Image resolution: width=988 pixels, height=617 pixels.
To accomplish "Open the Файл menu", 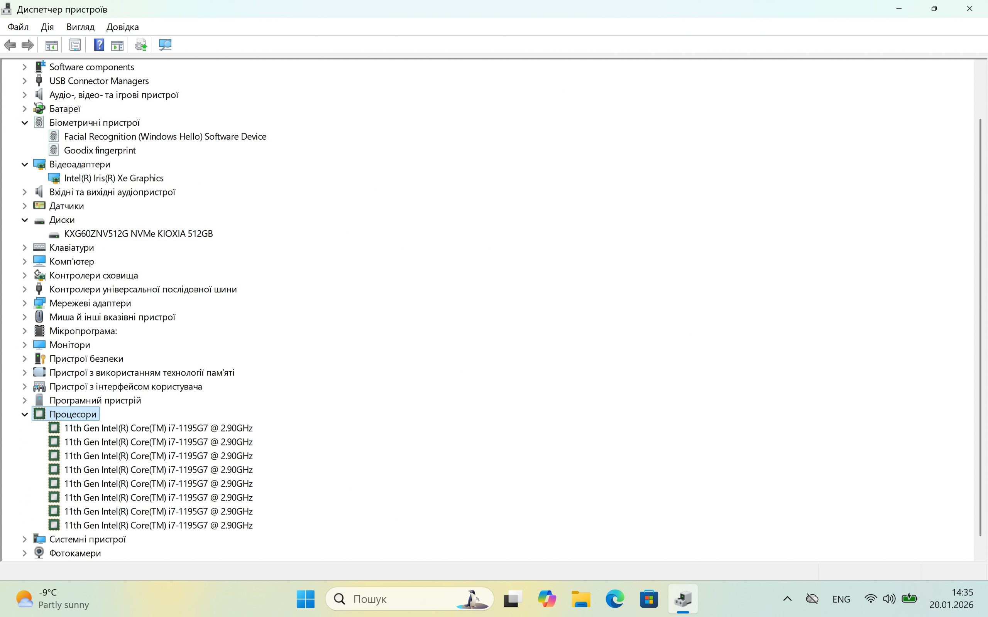I will [18, 27].
